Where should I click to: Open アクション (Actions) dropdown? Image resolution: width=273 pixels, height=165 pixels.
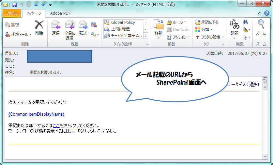click(x=178, y=37)
